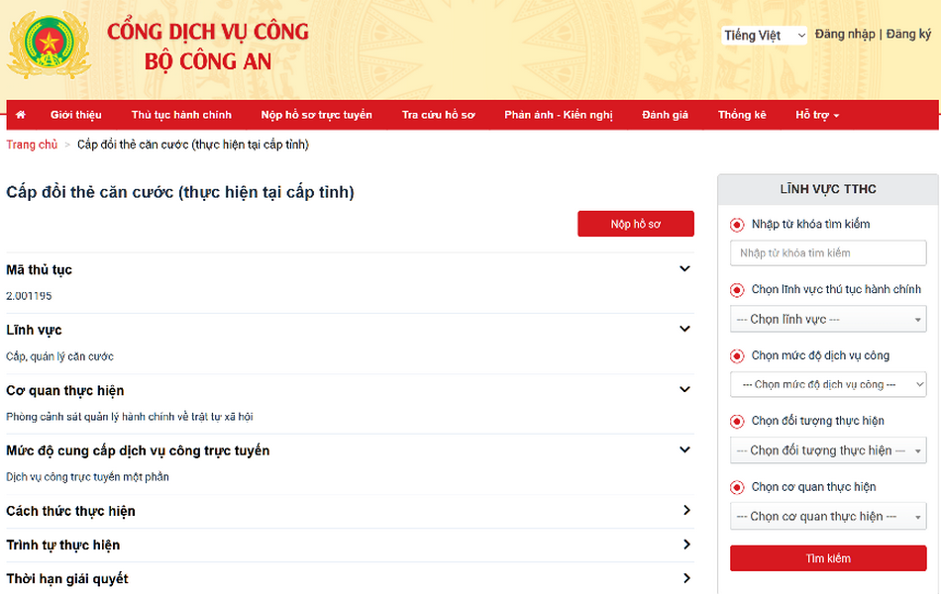
Task: Go to Nộp hồ sơ trực tuyến
Action: (316, 115)
